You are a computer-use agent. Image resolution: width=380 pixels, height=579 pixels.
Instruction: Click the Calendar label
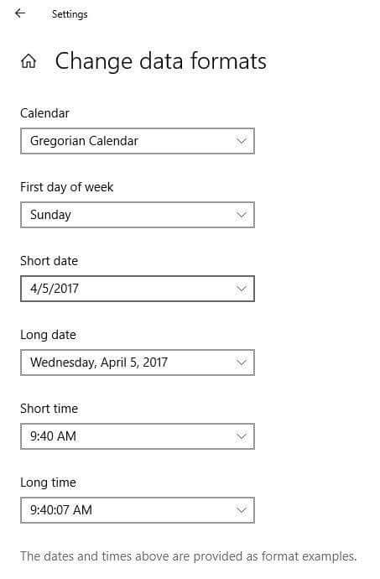pos(44,113)
